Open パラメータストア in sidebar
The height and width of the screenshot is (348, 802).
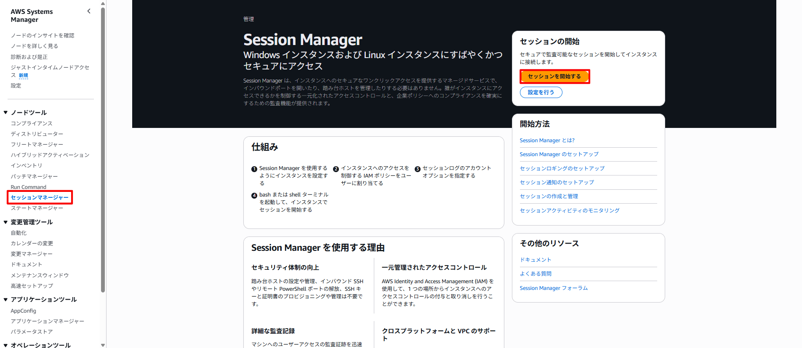pos(32,332)
